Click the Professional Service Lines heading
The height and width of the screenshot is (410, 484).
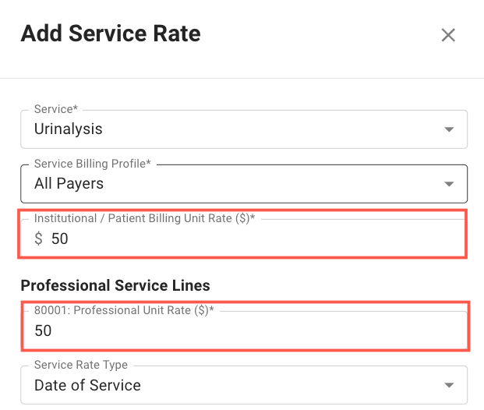[x=115, y=285]
